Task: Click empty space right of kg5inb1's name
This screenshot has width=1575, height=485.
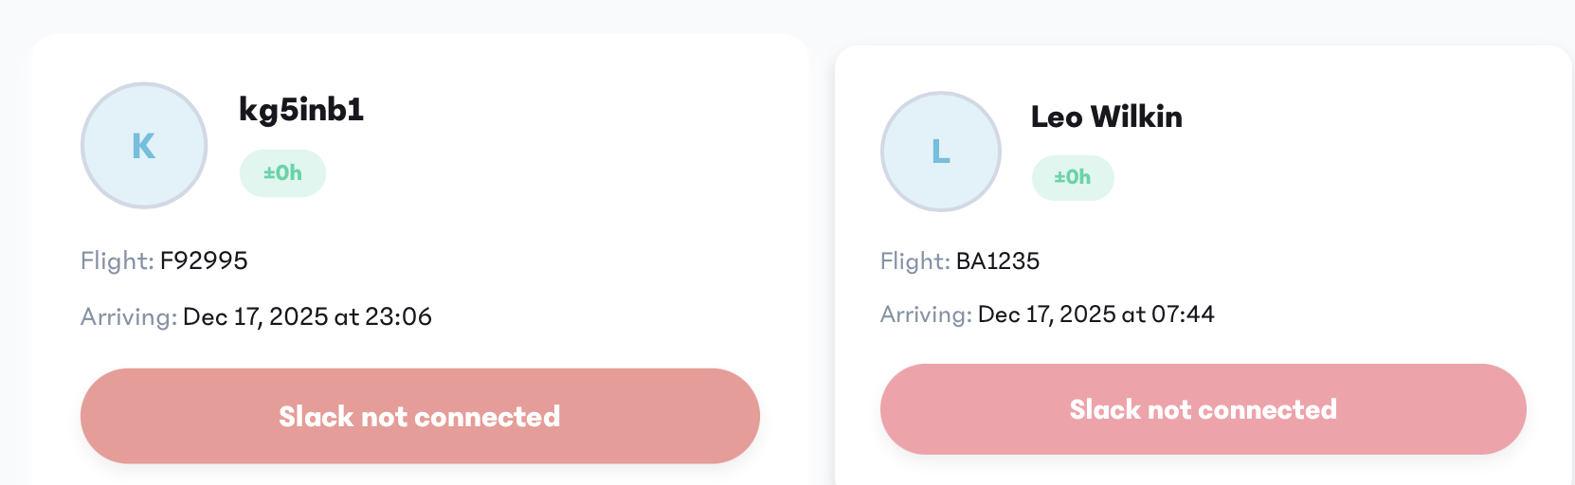Action: [569, 110]
